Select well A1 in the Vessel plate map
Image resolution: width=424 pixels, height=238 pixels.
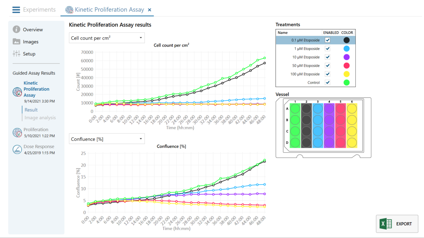(294, 108)
